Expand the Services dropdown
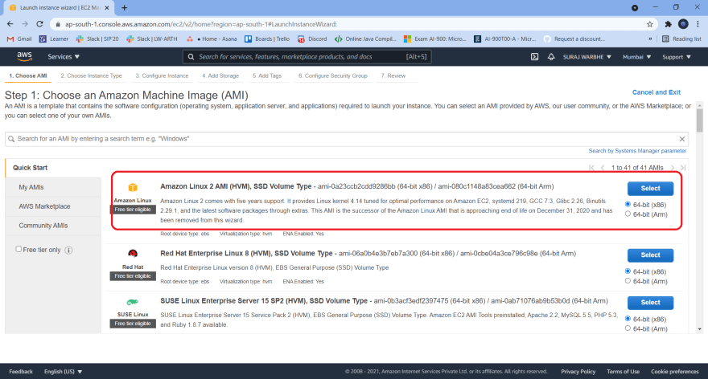This screenshot has height=379, width=708. click(x=64, y=57)
